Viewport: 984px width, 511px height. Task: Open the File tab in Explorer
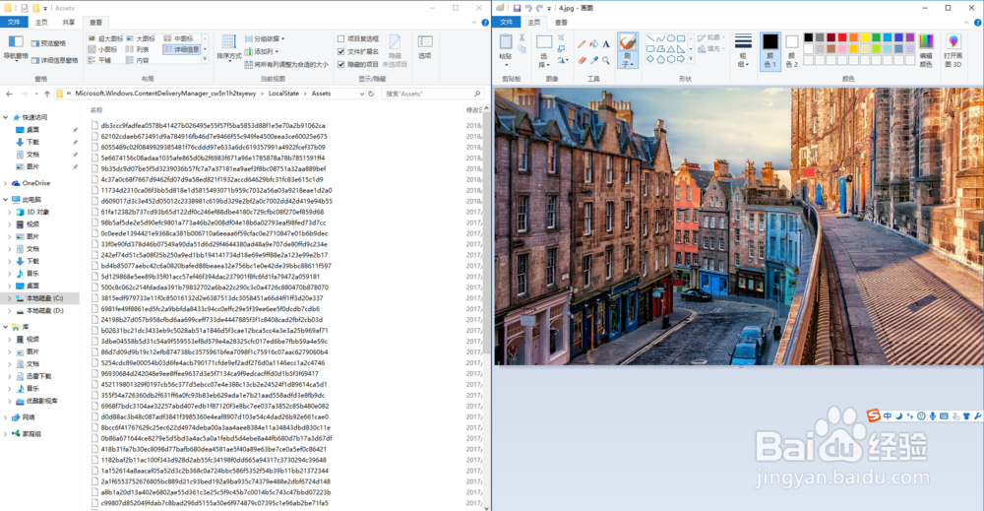14,22
